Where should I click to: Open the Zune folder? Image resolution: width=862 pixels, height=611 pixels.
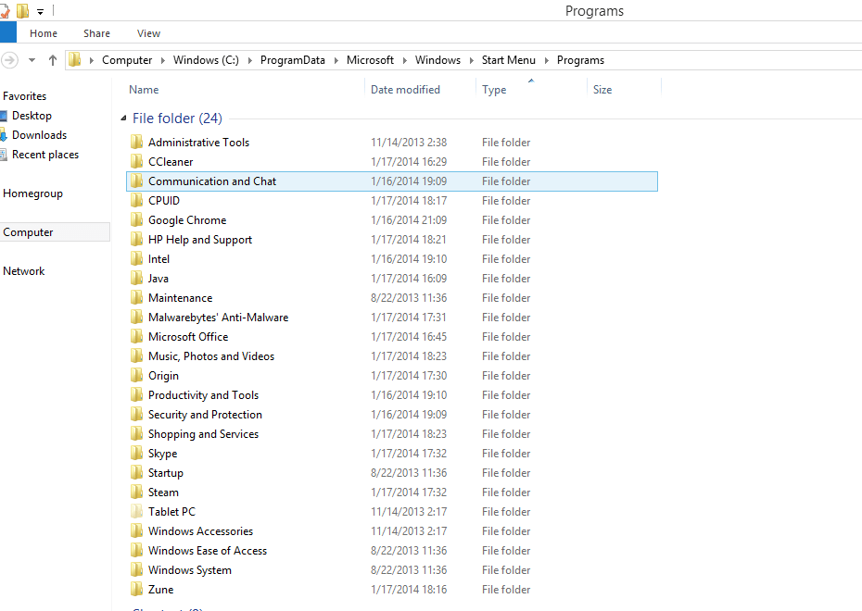pyautogui.click(x=159, y=589)
